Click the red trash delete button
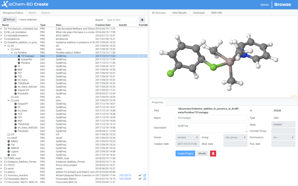Screen dimensions: 298x186 [x=213, y=153]
